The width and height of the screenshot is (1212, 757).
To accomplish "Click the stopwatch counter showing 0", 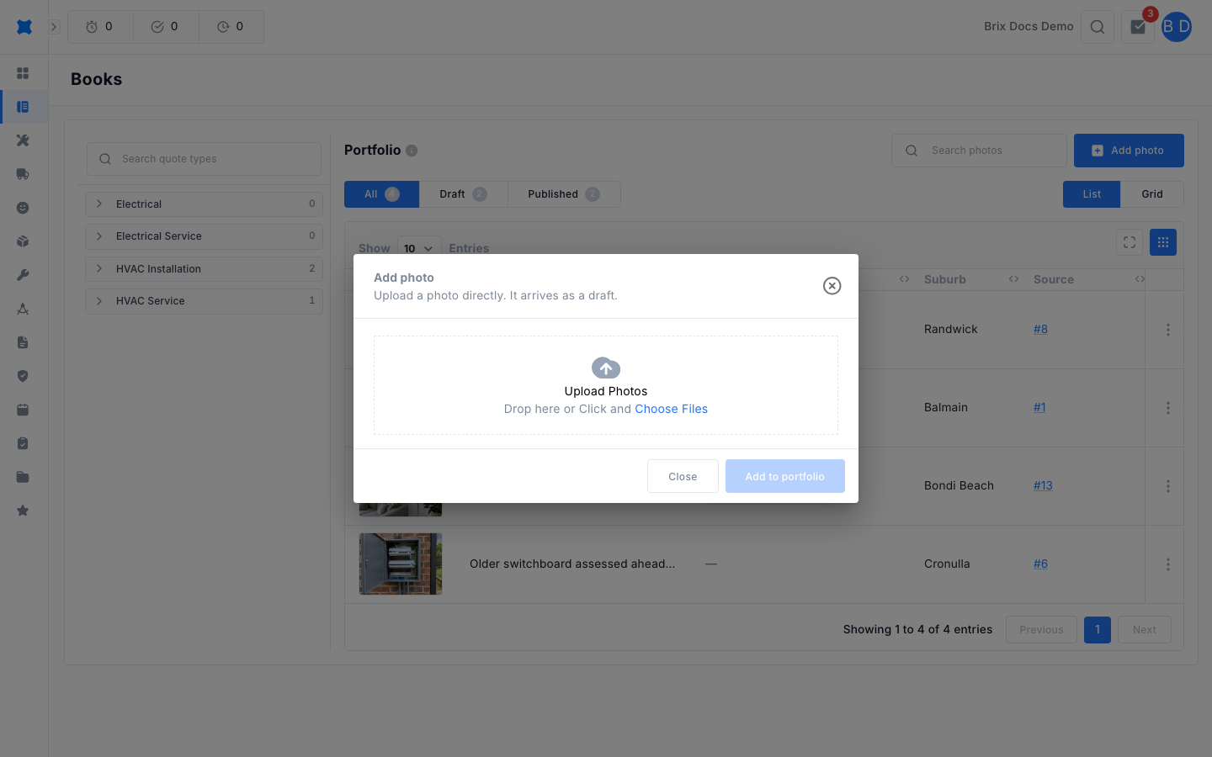I will (100, 27).
